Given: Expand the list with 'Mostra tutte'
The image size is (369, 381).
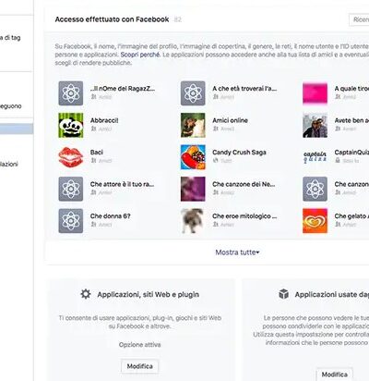Looking at the screenshot, I should 237,252.
